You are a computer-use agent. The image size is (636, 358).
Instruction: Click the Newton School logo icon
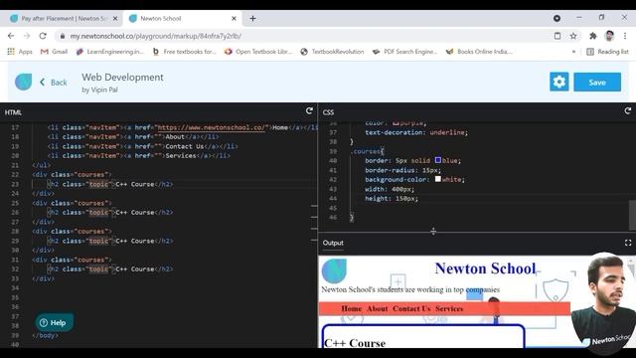coord(24,82)
